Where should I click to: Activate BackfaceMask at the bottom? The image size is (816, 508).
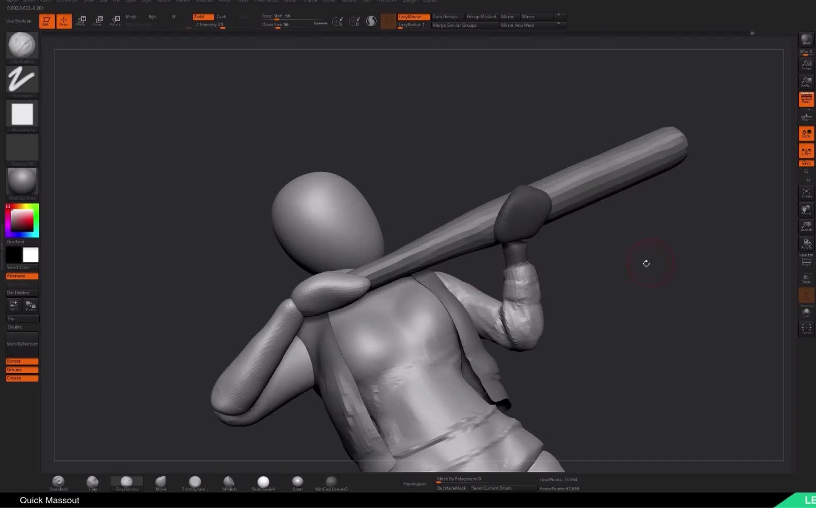451,488
